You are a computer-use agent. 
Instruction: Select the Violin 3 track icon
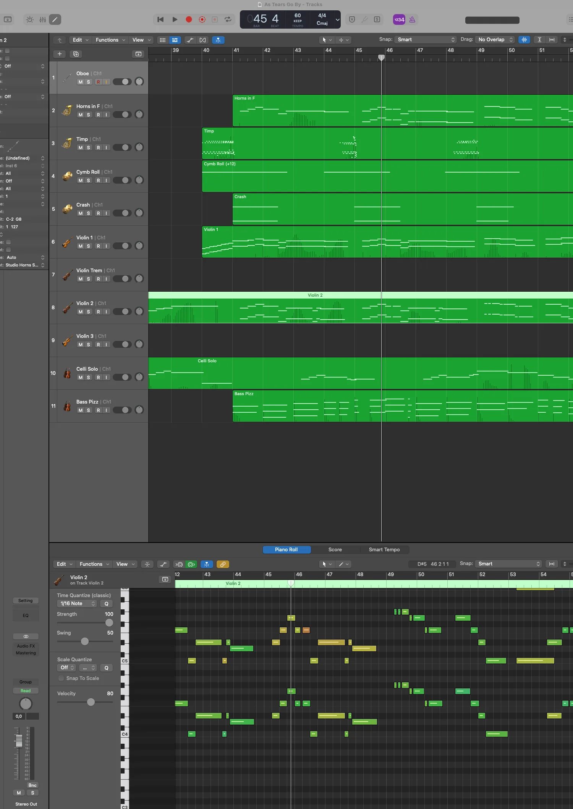click(x=67, y=341)
